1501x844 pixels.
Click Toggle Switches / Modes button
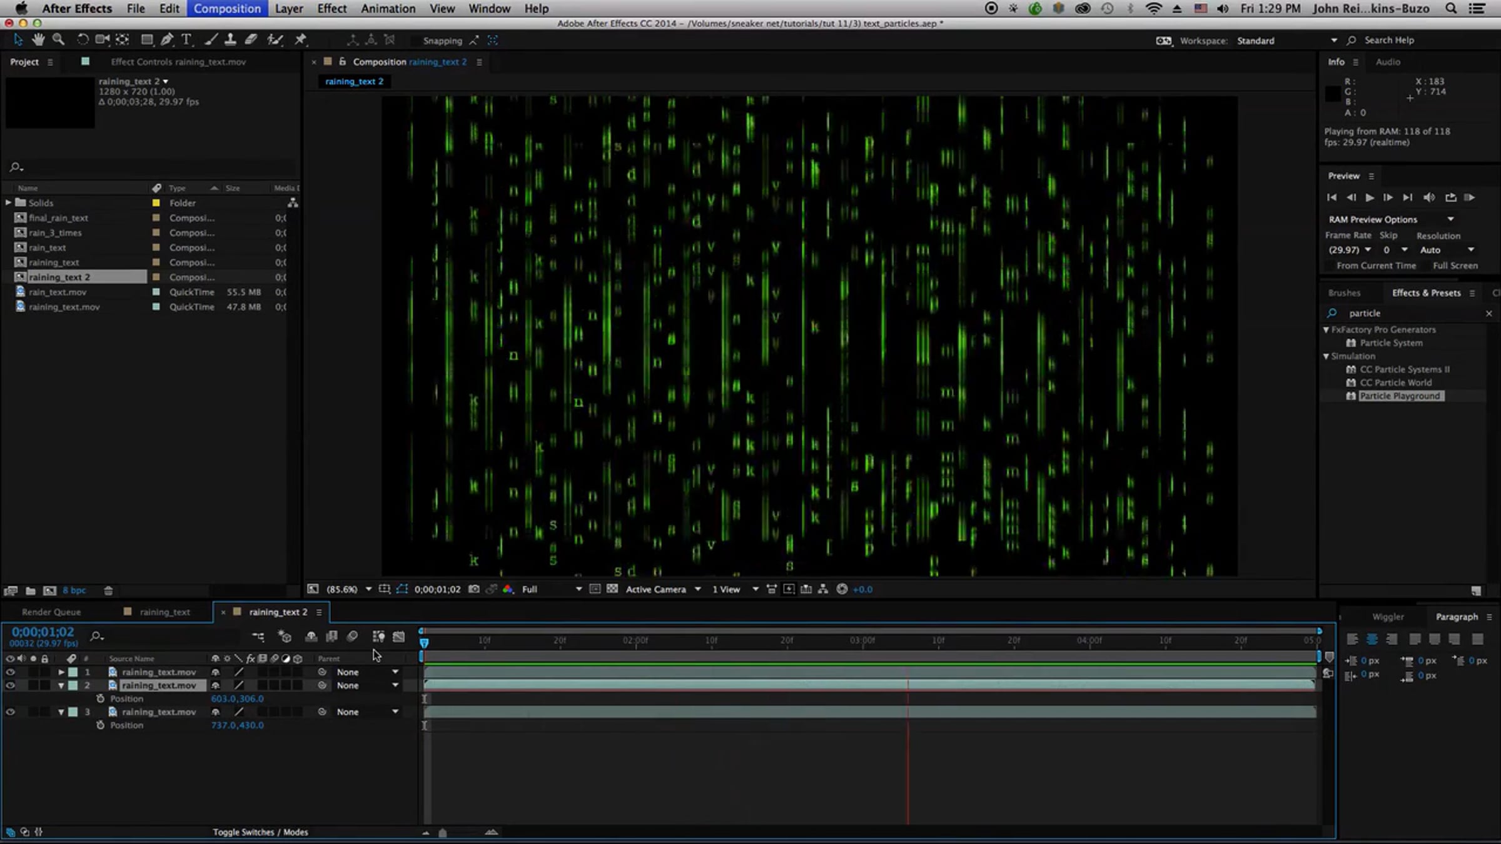tap(260, 832)
